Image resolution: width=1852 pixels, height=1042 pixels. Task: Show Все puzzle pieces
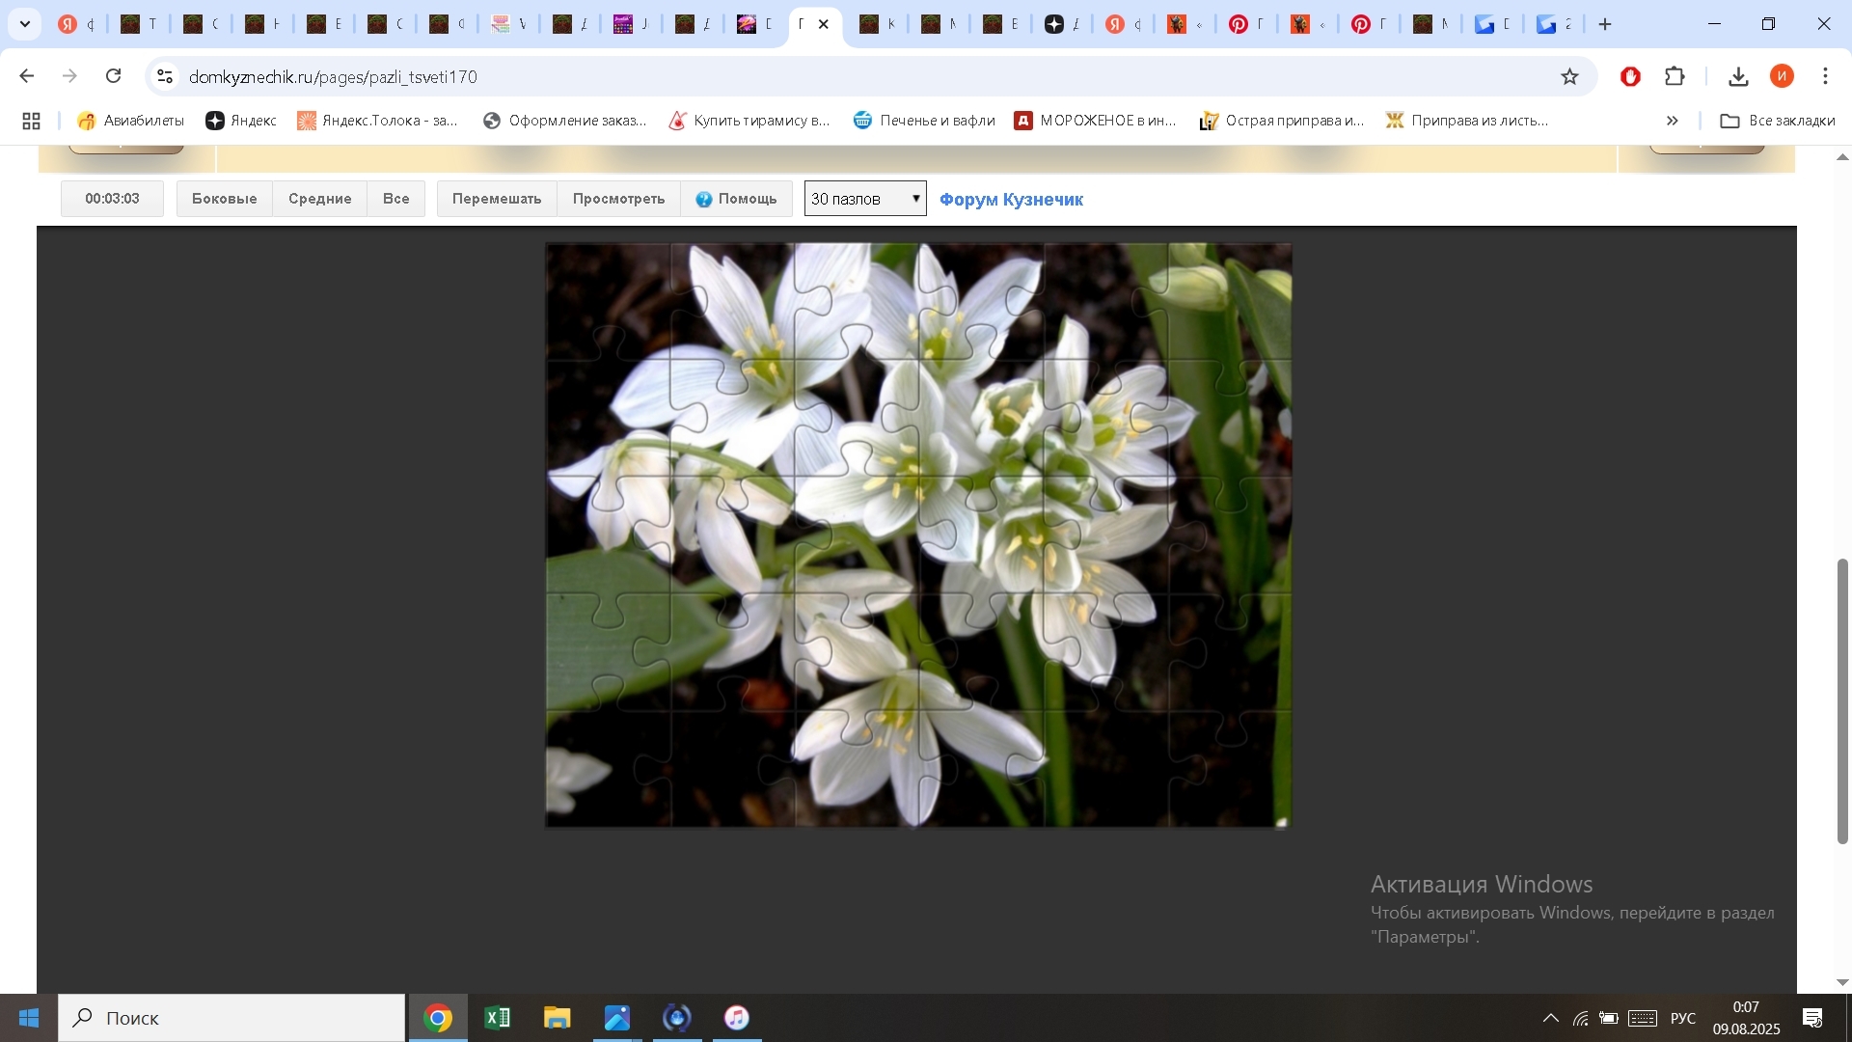coord(395,199)
